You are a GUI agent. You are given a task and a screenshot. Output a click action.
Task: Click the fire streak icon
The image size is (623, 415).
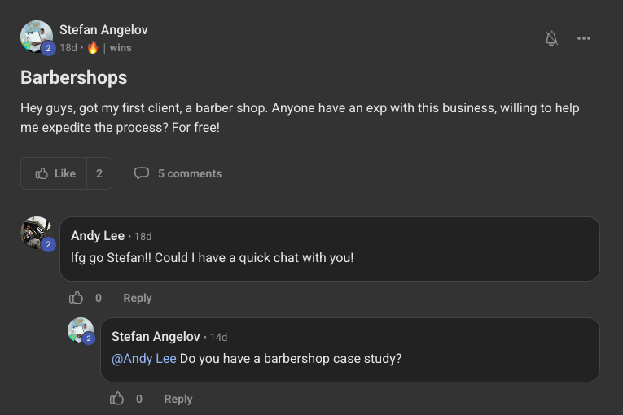coord(92,48)
